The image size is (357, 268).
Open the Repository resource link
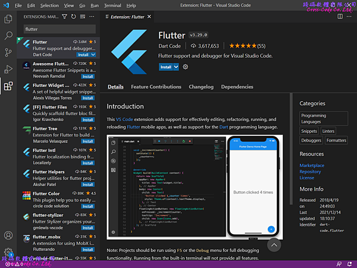click(310, 172)
